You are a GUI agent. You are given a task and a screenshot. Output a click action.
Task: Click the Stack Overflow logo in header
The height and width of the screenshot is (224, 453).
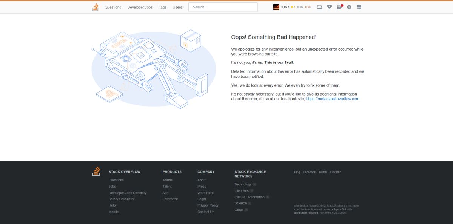(x=96, y=7)
